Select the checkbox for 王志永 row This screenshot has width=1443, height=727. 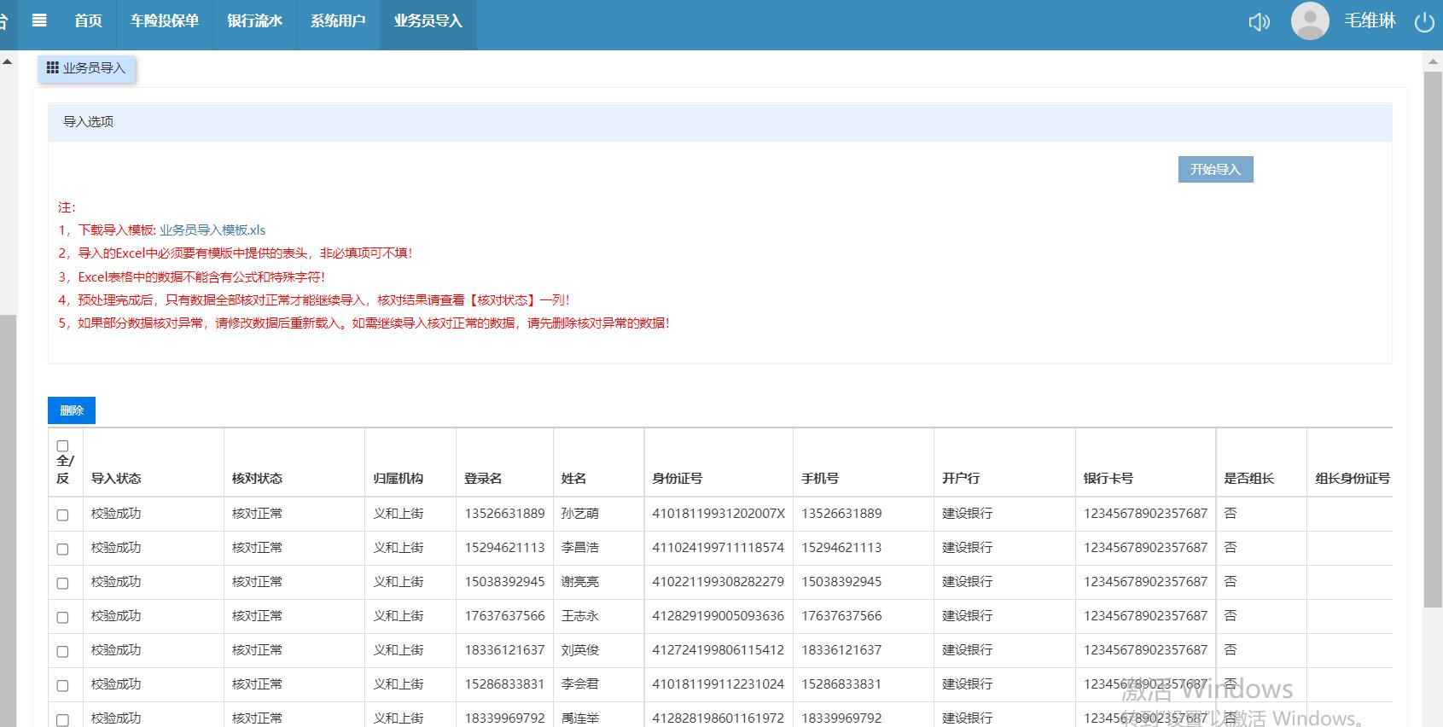coord(62,617)
